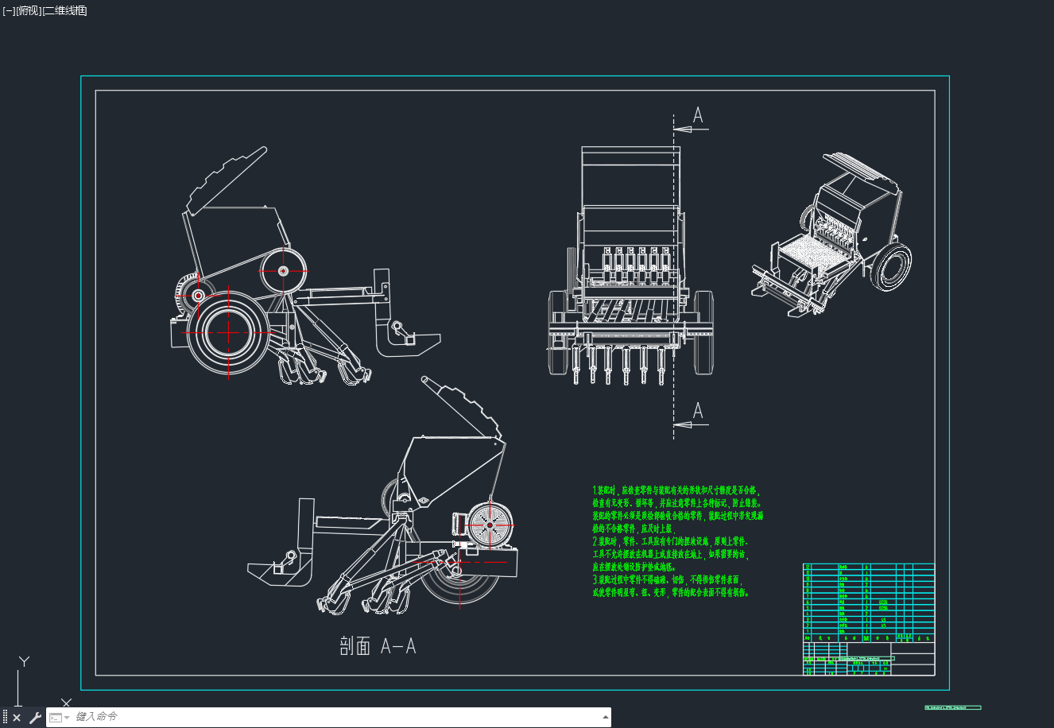
Task: Select the small green text outside the frame
Action: 953,707
